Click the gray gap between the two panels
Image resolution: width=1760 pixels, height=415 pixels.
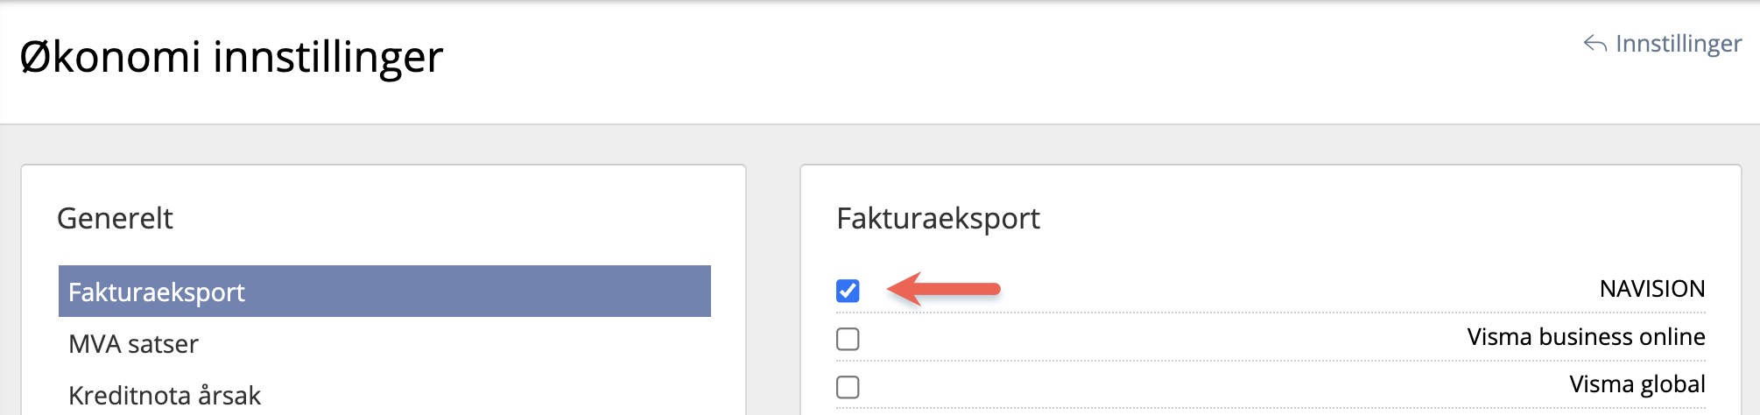(x=772, y=289)
